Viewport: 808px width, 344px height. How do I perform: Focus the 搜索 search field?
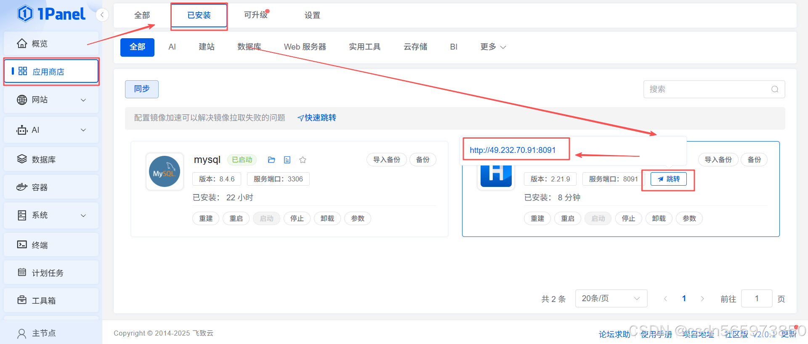coord(714,89)
